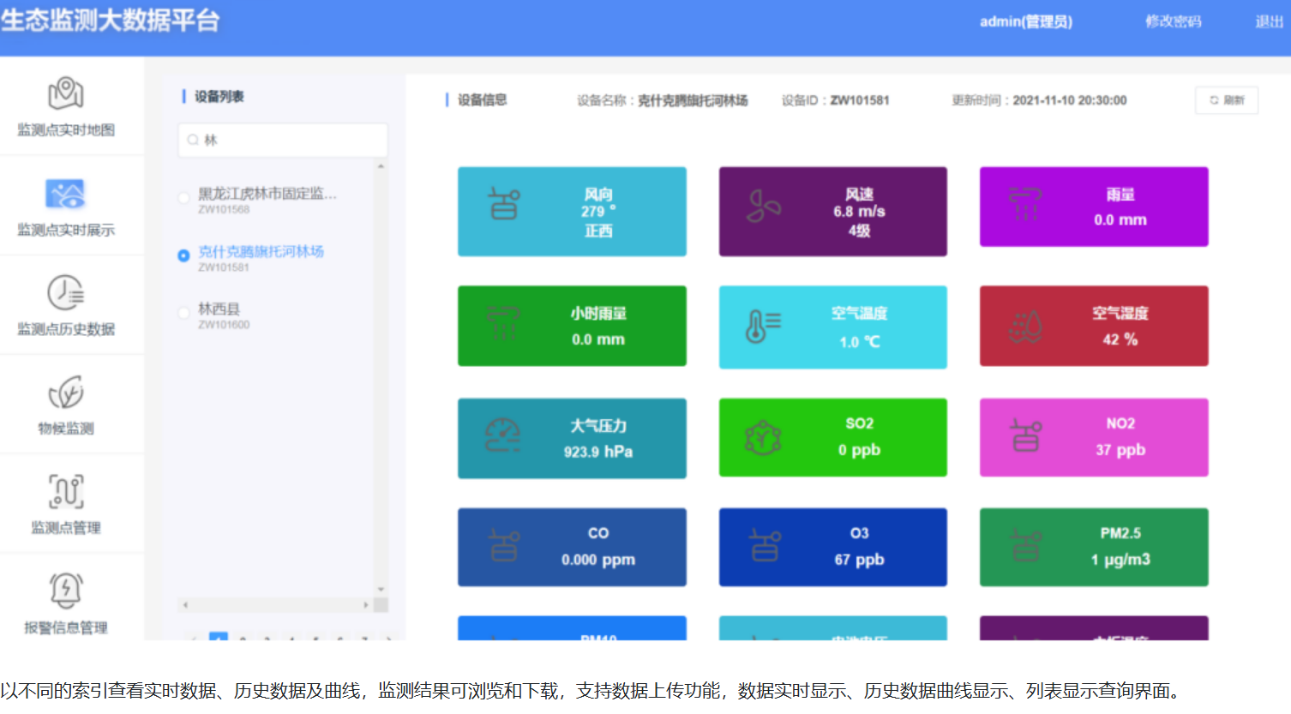Click the device list scroll-up arrow

pyautogui.click(x=381, y=166)
